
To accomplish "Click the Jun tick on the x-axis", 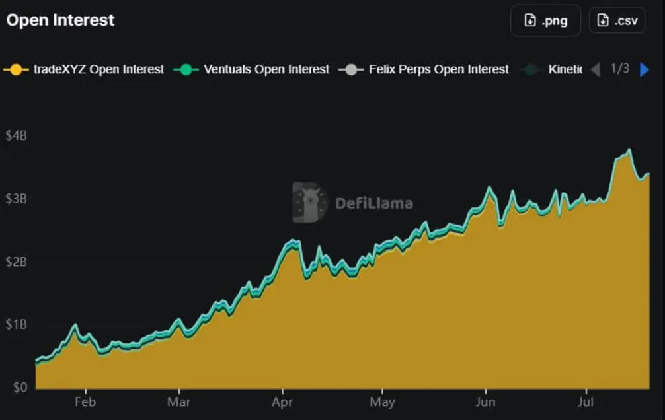I will click(x=486, y=402).
